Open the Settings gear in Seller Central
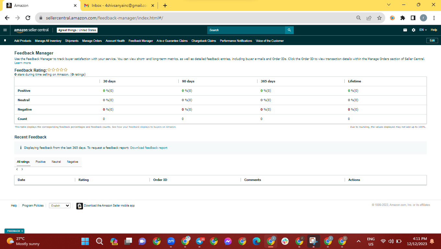Screen dimensions: 441x249 click(x=413, y=30)
